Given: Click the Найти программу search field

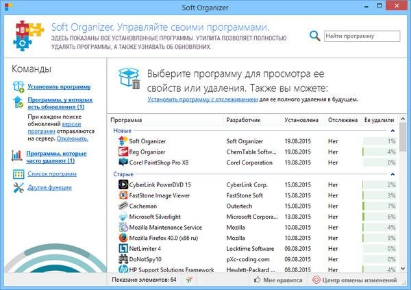Looking at the screenshot, I should coord(362,36).
